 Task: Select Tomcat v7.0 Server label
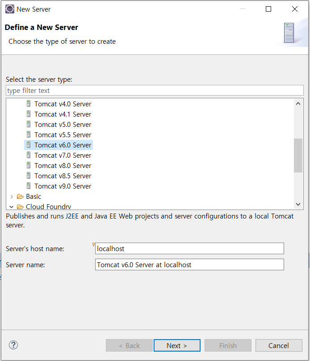pyautogui.click(x=63, y=155)
